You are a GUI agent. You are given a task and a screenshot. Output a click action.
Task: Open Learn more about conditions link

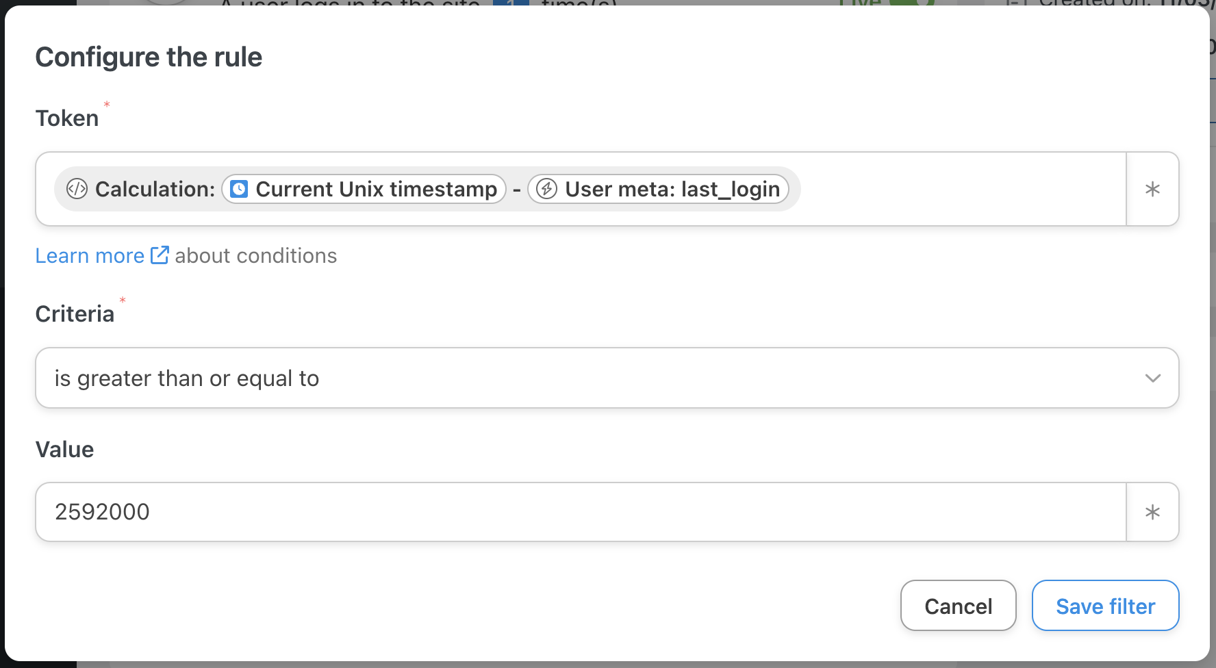90,255
